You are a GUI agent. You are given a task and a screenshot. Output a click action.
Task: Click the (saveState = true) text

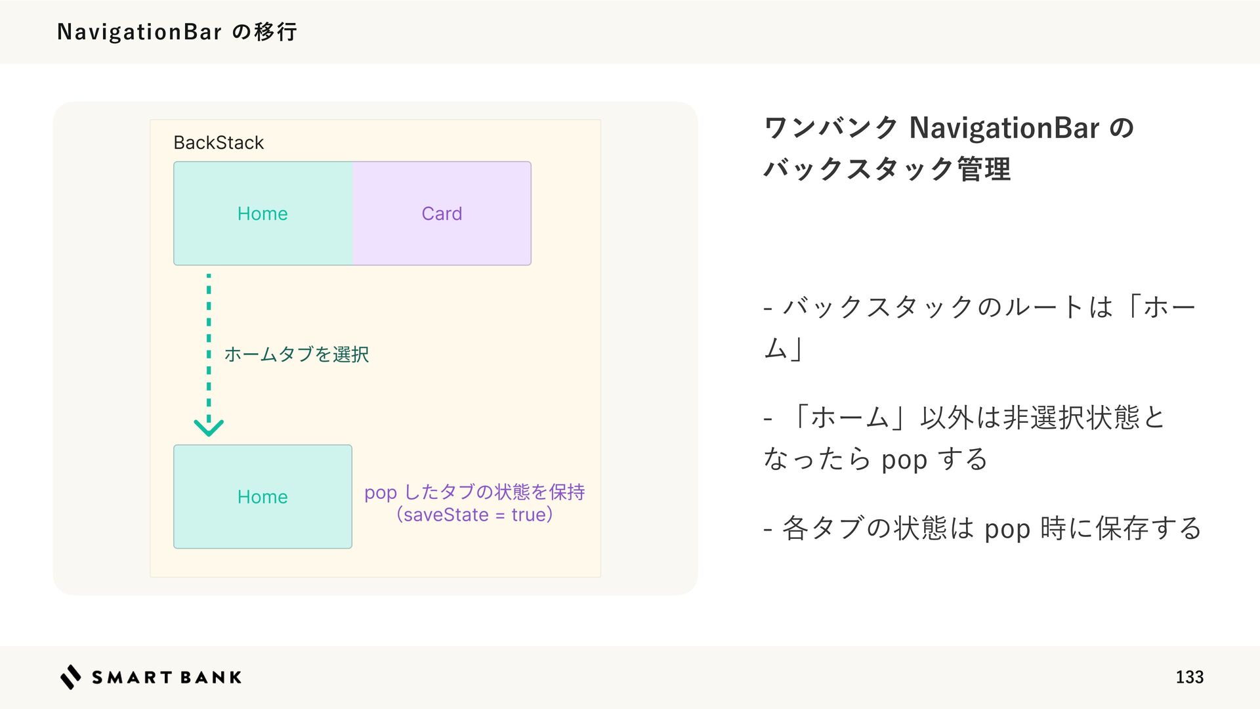coord(474,515)
